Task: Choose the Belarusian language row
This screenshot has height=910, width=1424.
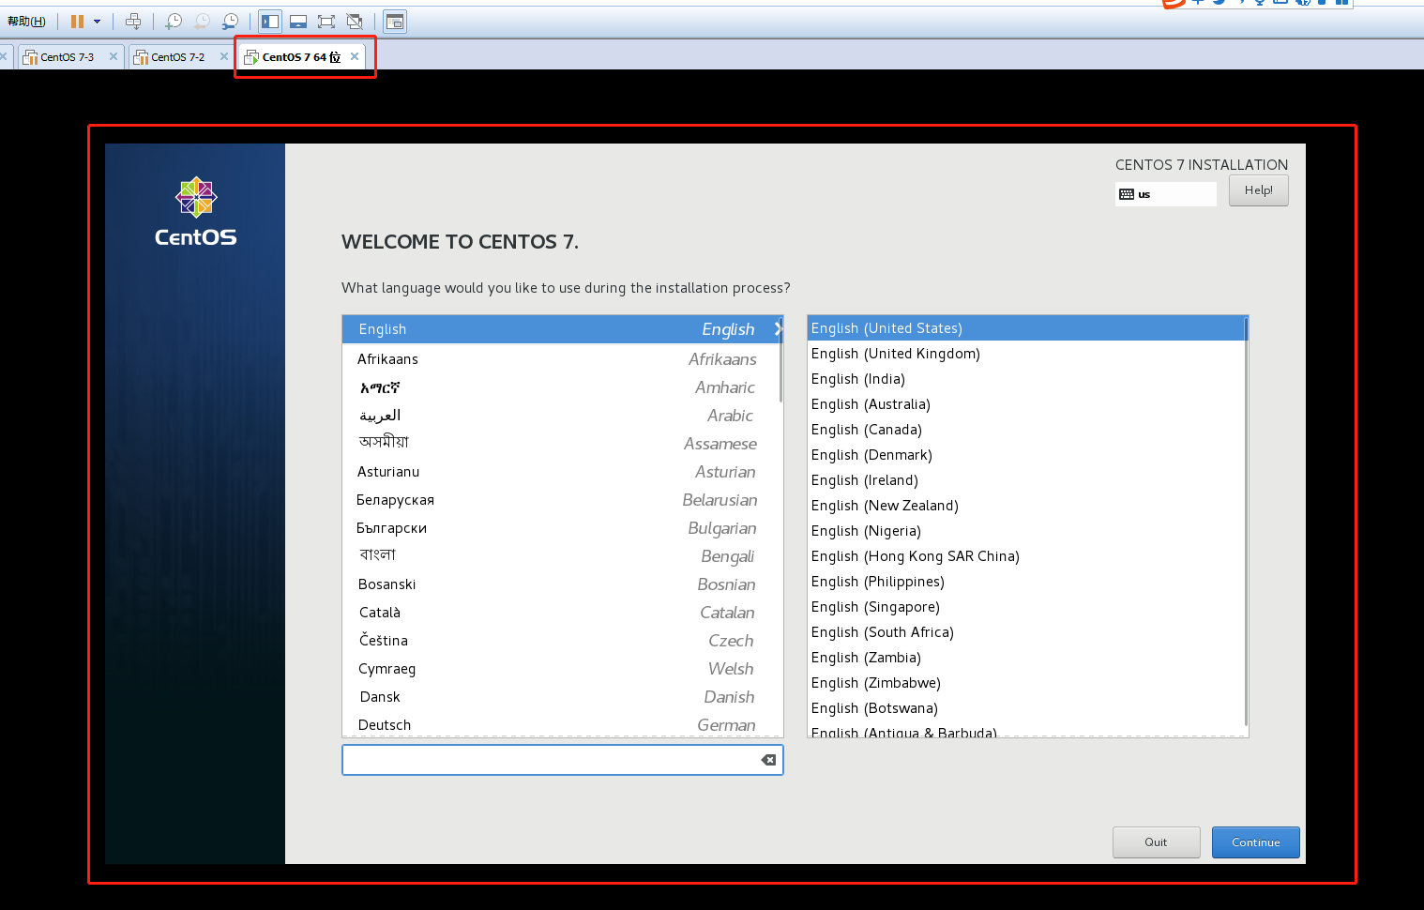Action: pos(562,500)
